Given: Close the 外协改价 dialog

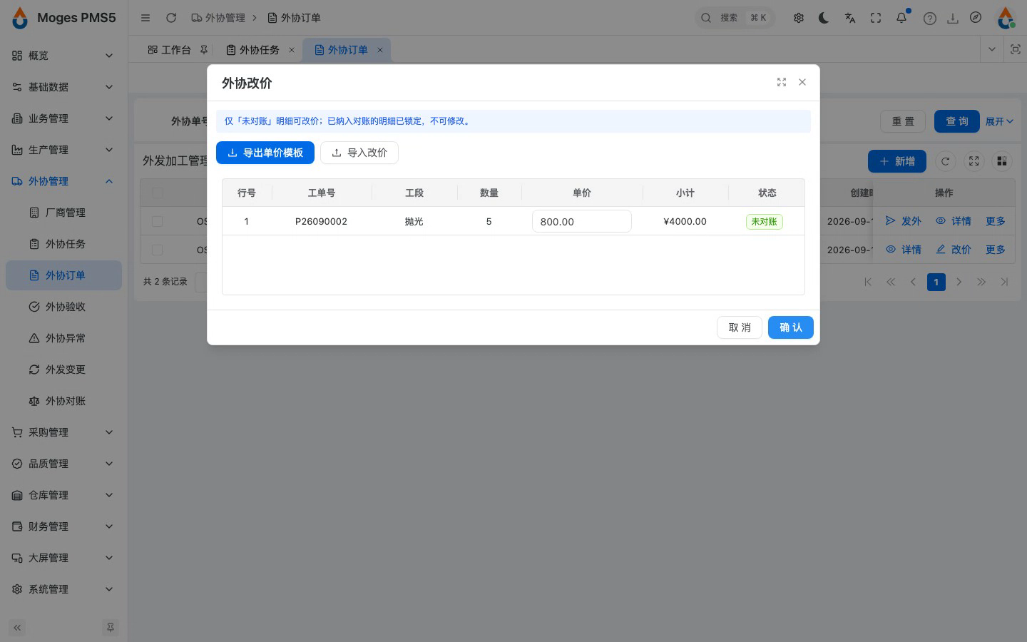Looking at the screenshot, I should 802,82.
